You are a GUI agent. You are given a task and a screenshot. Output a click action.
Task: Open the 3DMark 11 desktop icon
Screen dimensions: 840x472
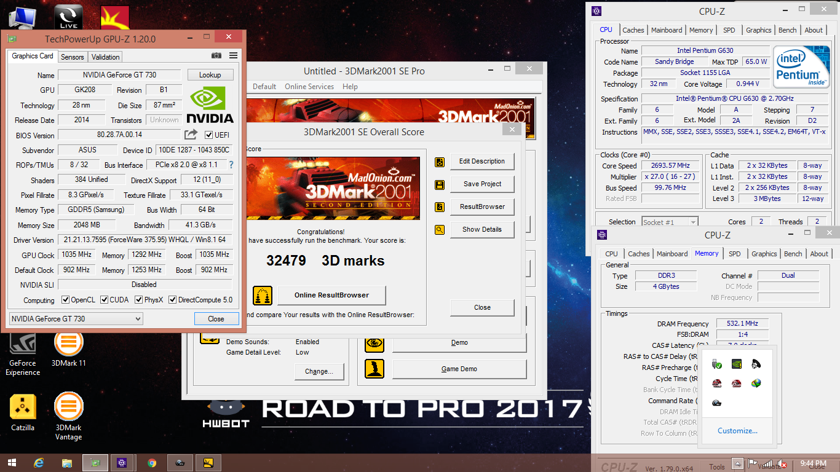tap(68, 348)
